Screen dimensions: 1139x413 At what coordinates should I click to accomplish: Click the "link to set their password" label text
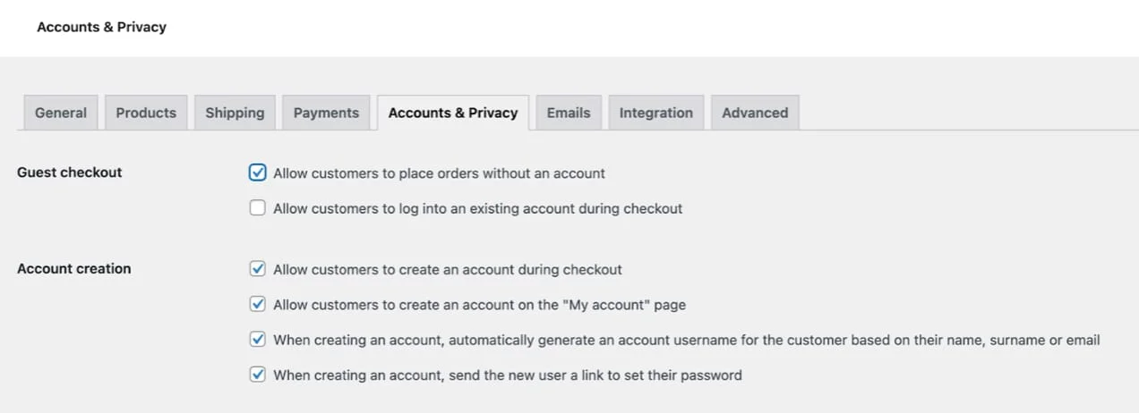[663, 375]
